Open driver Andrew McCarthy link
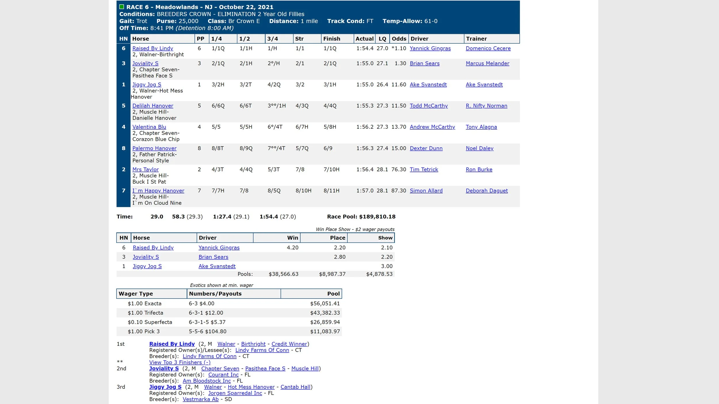The height and width of the screenshot is (404, 719). click(432, 127)
